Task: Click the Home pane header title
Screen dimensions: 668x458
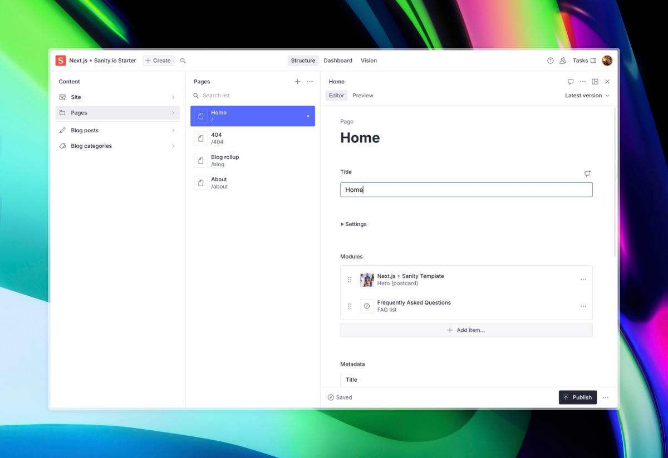Action: click(337, 82)
